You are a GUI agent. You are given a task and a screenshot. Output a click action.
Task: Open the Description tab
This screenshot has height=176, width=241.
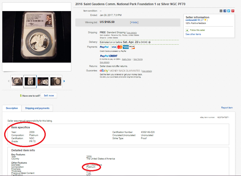click(12, 108)
